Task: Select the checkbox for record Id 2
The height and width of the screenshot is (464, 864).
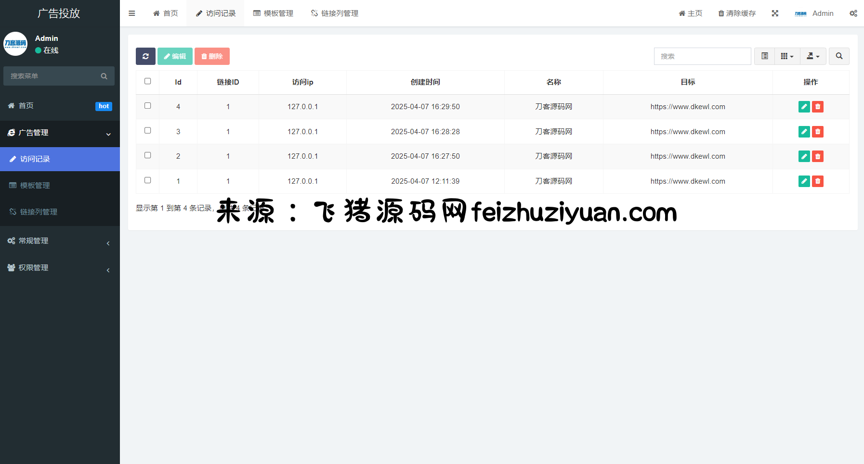Action: pyautogui.click(x=148, y=155)
